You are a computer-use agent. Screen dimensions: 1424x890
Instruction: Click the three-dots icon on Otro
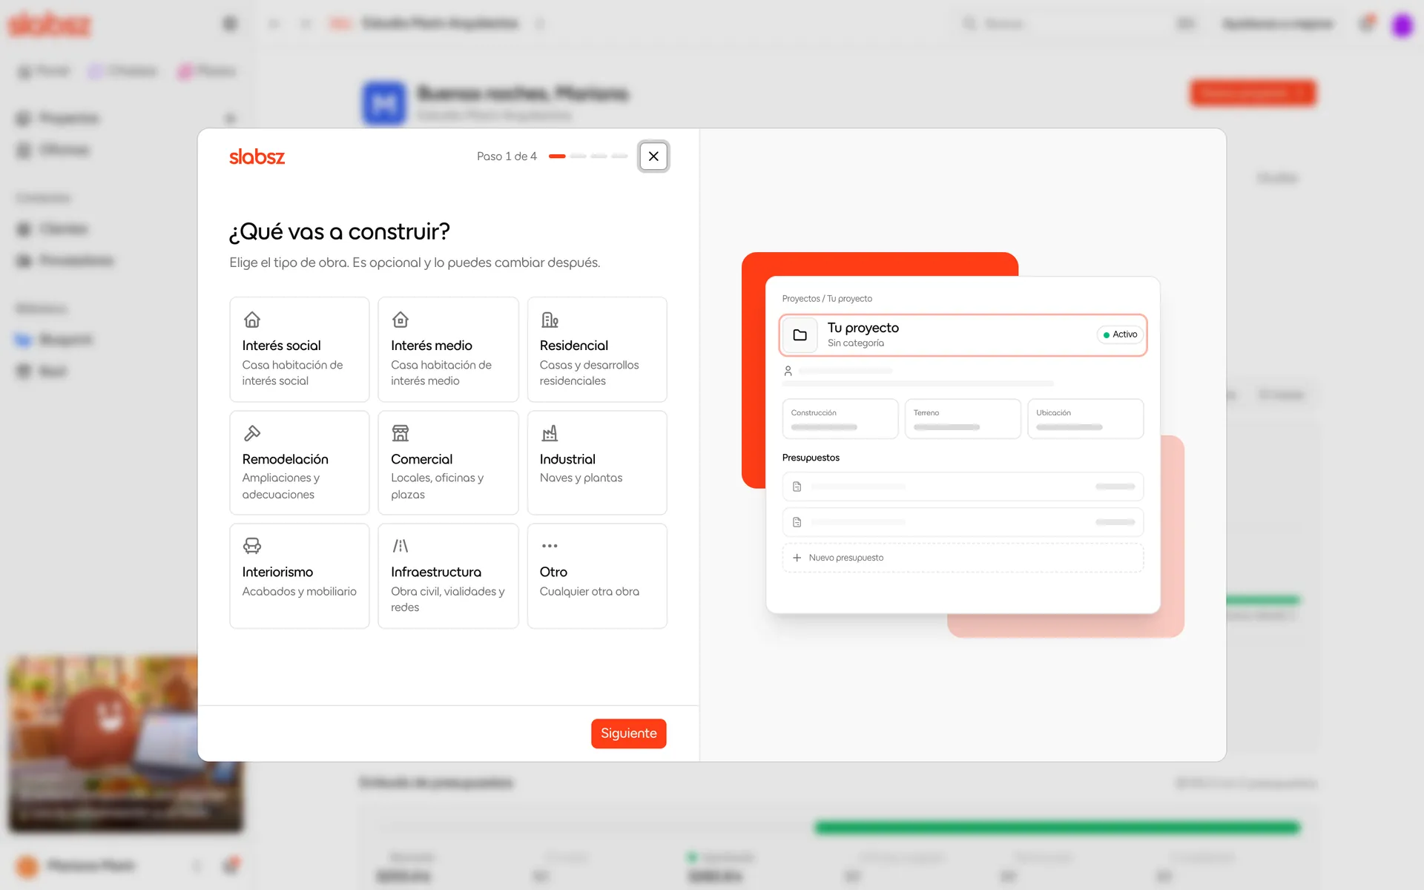(x=550, y=546)
